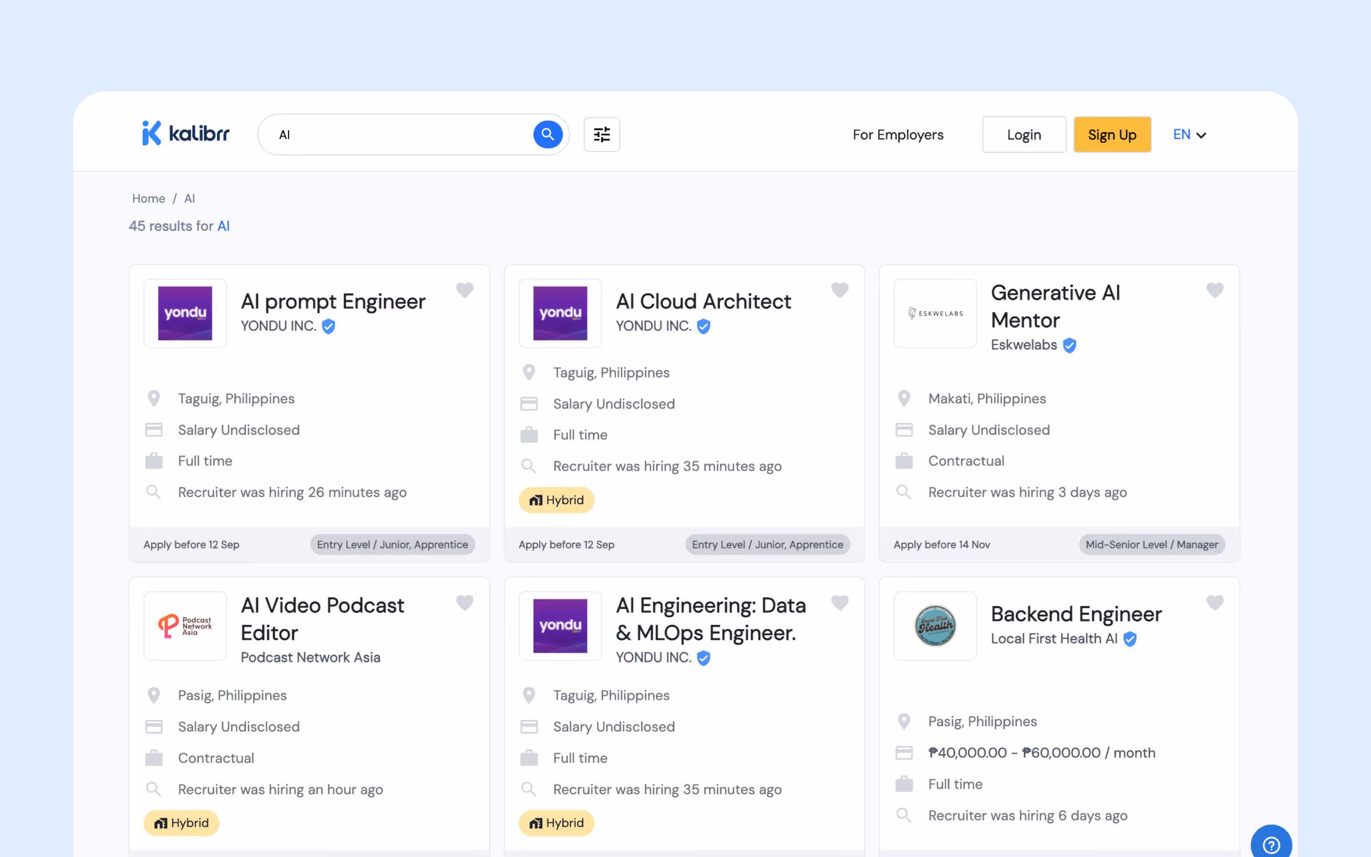Toggle the heart on AI Cloud Architect card
The width and height of the screenshot is (1371, 857).
[840, 290]
